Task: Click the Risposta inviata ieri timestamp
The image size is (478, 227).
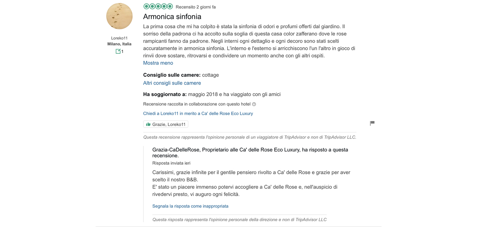Action: tap(171, 163)
